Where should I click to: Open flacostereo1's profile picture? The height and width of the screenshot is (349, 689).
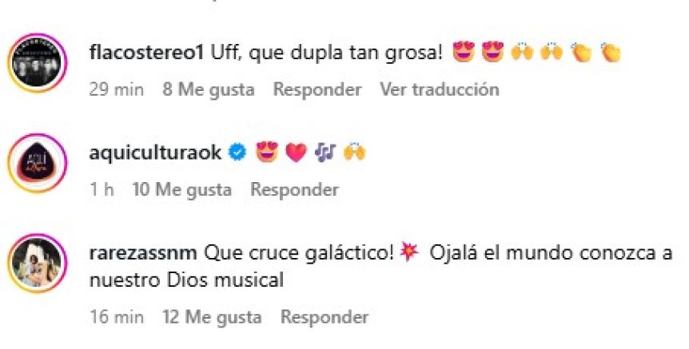pyautogui.click(x=38, y=63)
